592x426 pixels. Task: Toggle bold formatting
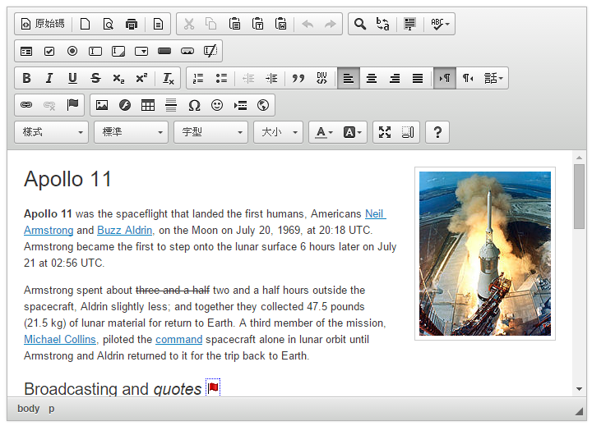[26, 78]
